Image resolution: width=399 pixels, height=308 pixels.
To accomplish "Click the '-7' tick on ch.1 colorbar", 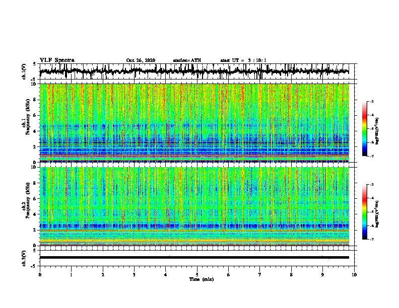I will tap(372, 156).
